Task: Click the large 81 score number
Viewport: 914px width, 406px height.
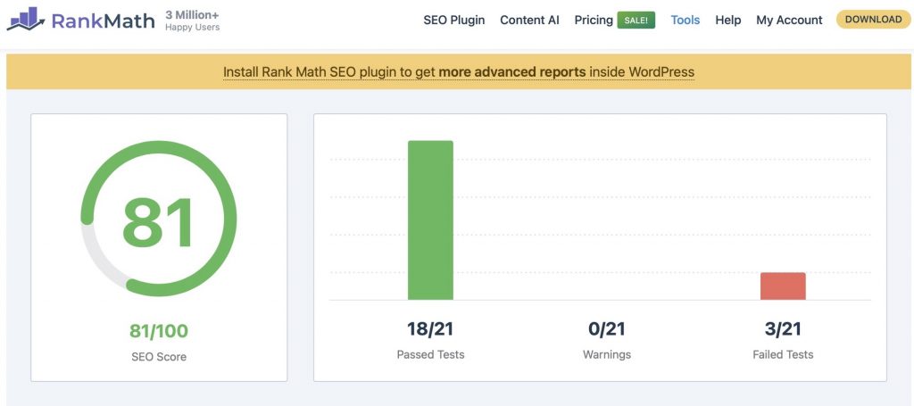Action: click(x=158, y=222)
